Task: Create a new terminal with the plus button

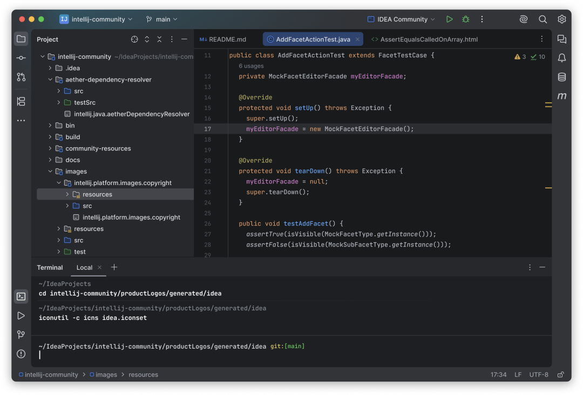Action: click(x=113, y=267)
